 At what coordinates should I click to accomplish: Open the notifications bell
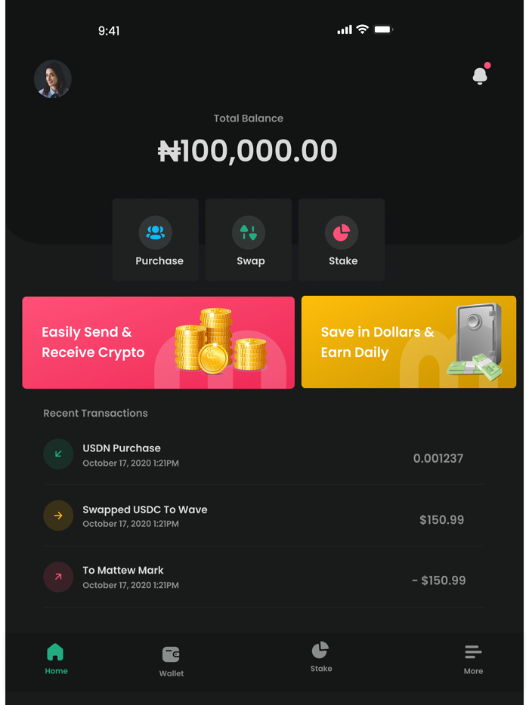pyautogui.click(x=480, y=75)
